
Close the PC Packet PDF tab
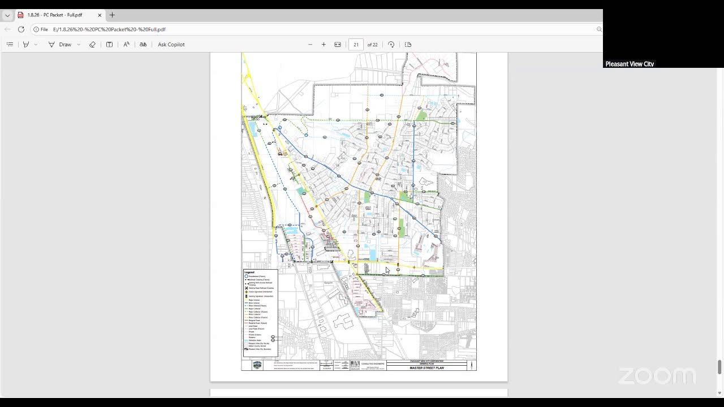point(100,15)
